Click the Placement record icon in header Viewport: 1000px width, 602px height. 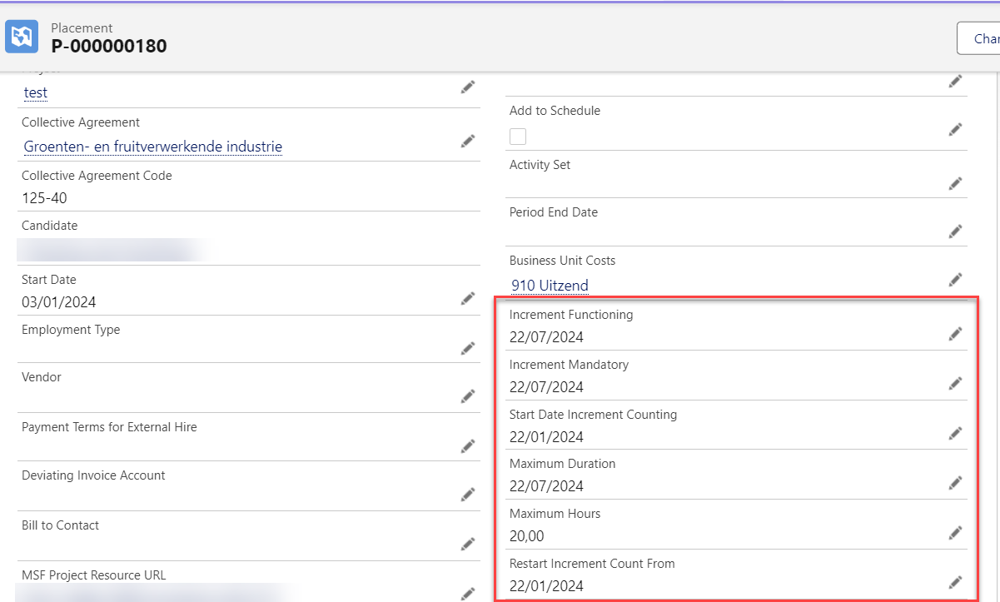[22, 37]
